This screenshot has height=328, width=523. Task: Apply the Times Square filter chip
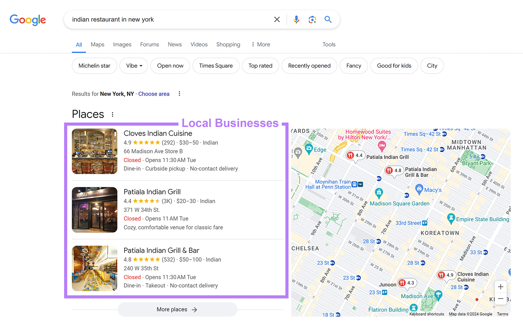point(216,66)
